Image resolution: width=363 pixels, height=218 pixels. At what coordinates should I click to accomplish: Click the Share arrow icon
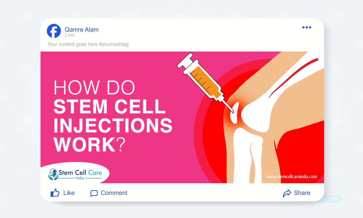[287, 193]
